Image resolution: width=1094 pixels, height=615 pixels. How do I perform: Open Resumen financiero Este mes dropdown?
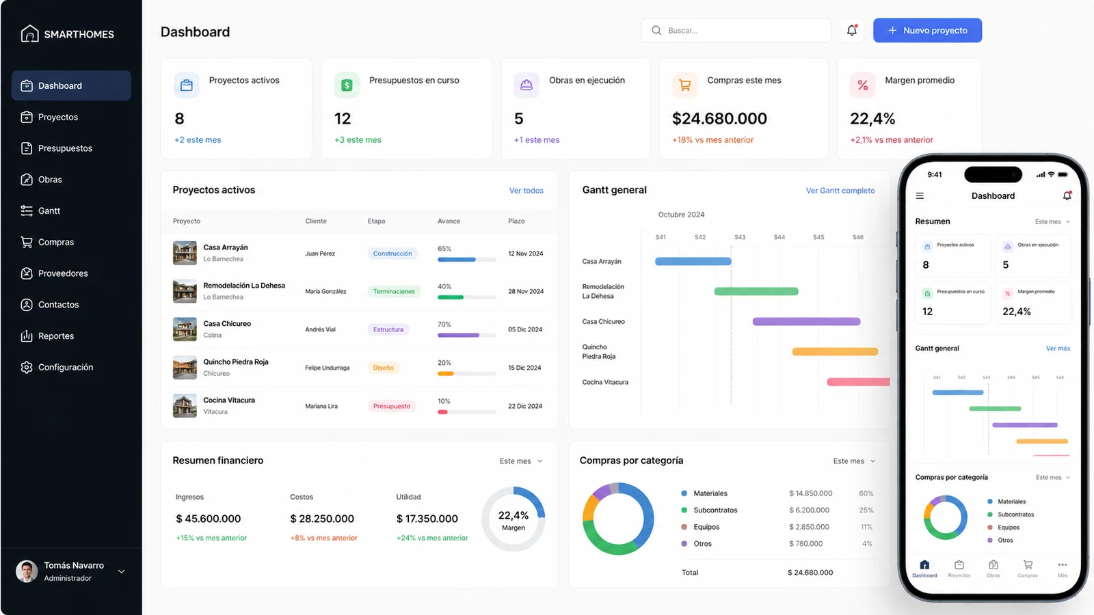521,461
